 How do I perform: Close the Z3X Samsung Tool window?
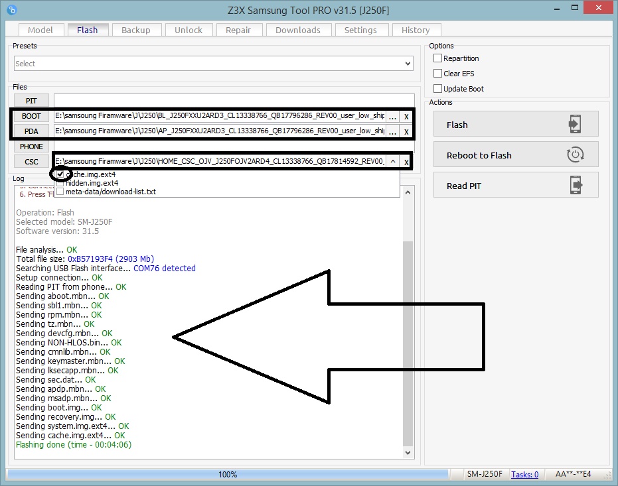tap(599, 8)
